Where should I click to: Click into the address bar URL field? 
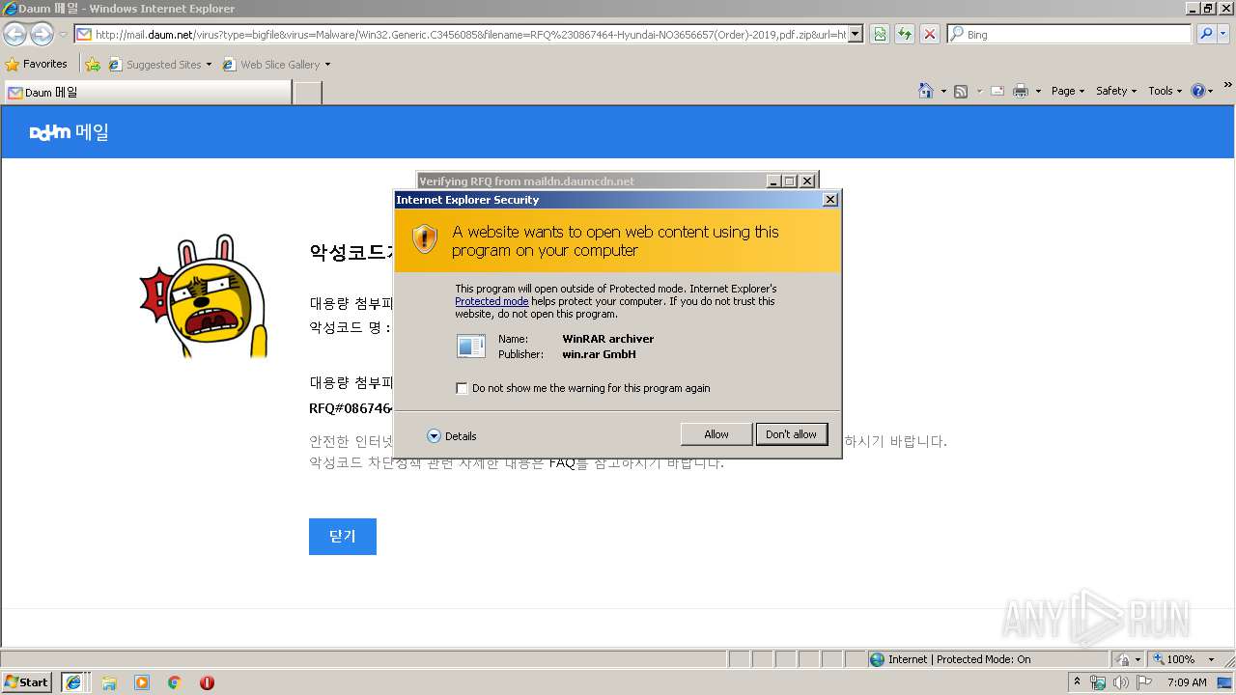461,34
